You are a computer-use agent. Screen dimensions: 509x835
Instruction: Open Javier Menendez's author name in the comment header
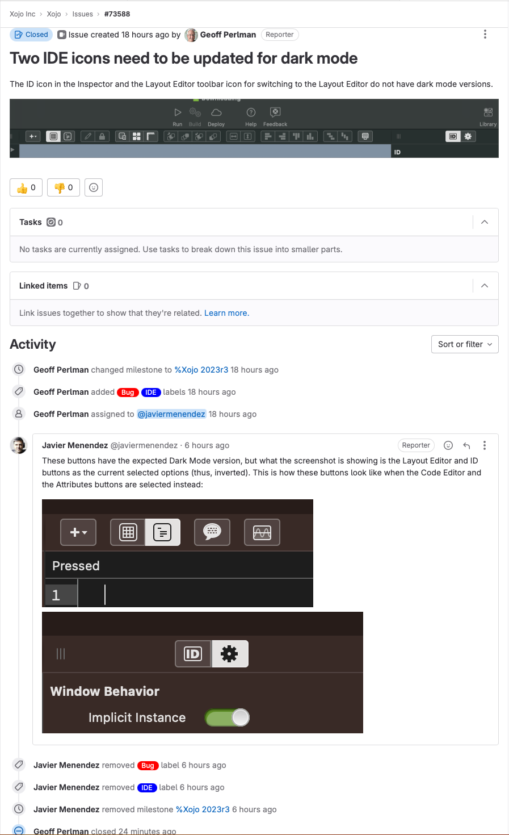point(75,445)
